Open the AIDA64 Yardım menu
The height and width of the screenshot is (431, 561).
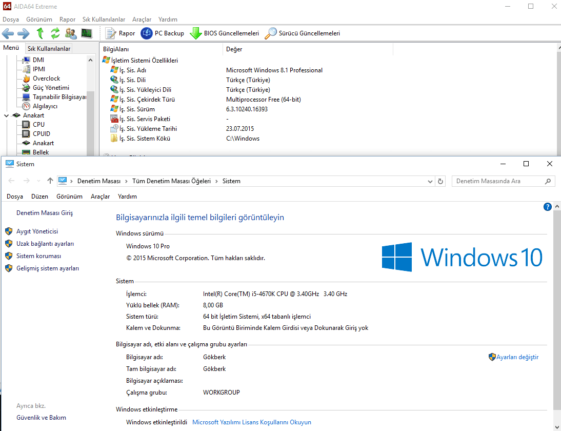[x=168, y=19]
